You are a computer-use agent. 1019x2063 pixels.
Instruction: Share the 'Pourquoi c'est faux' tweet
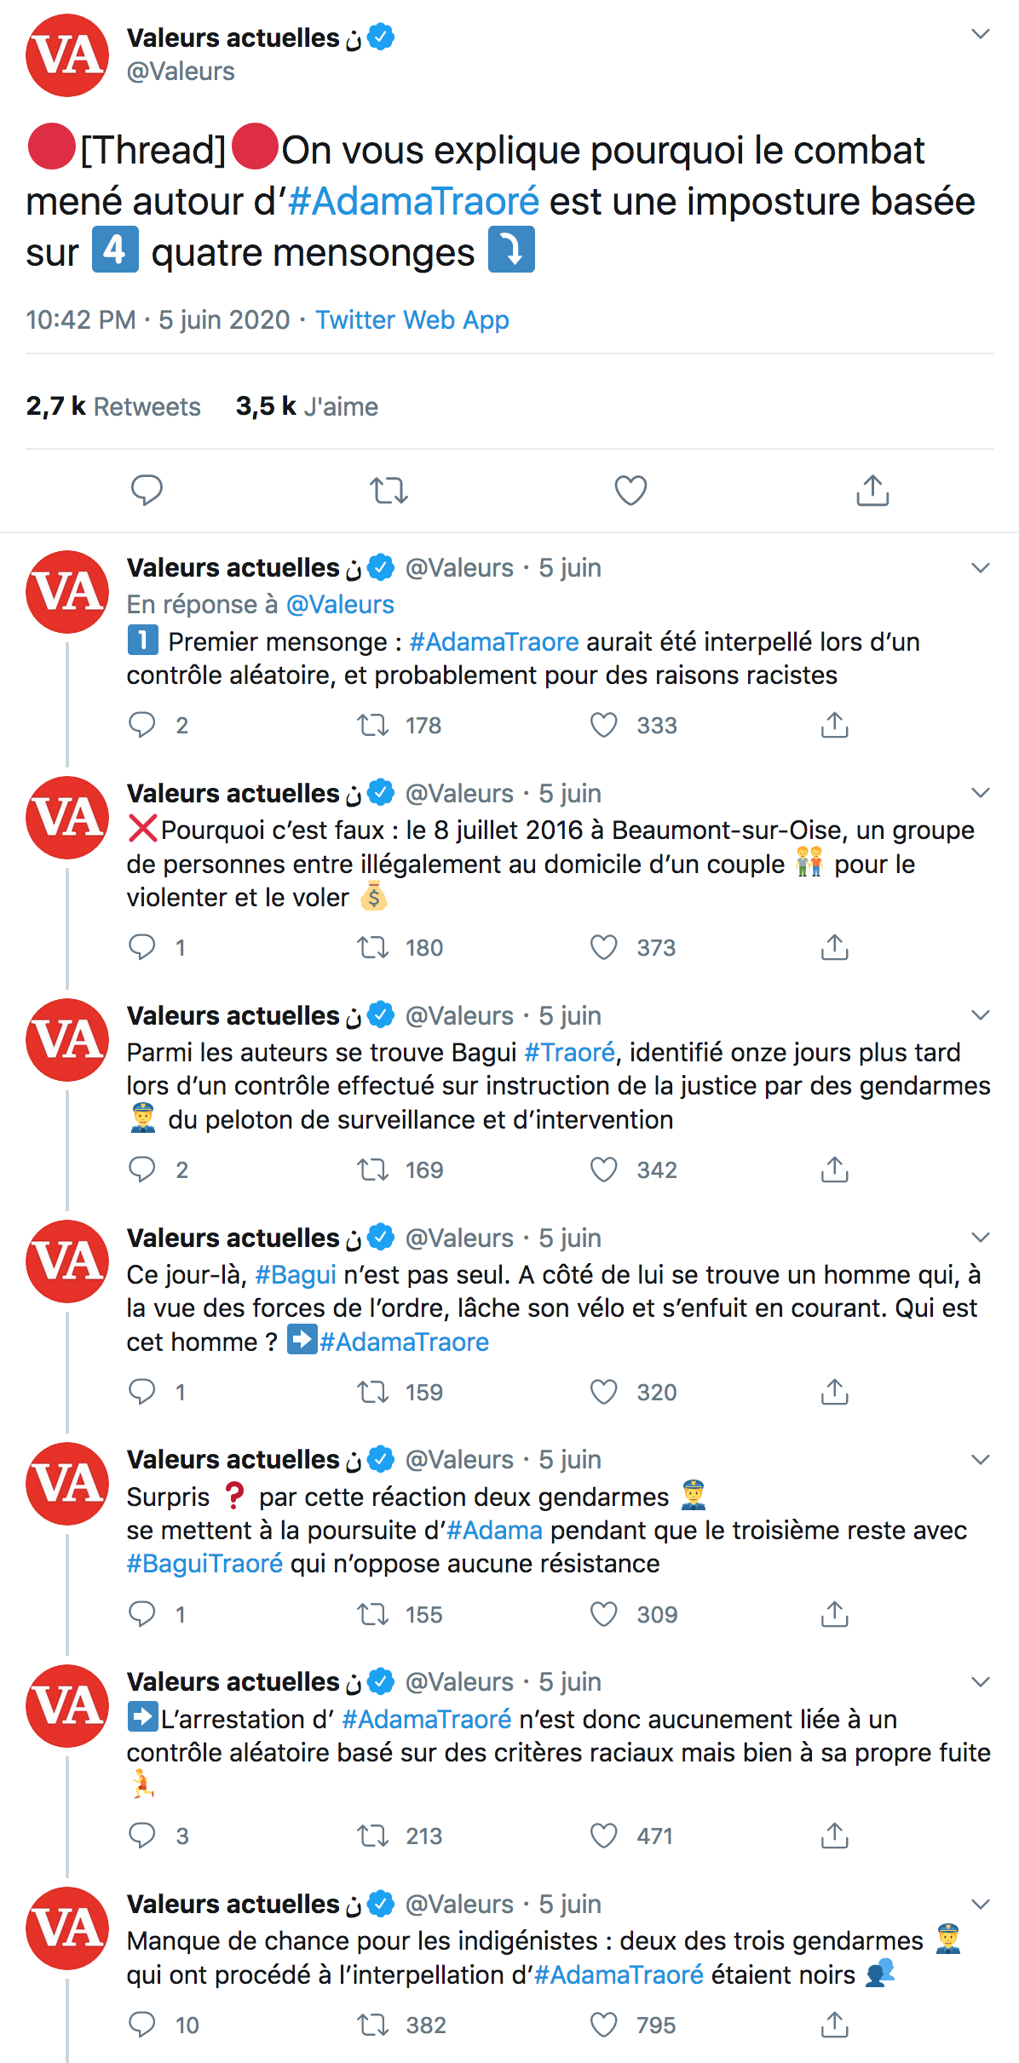(835, 947)
